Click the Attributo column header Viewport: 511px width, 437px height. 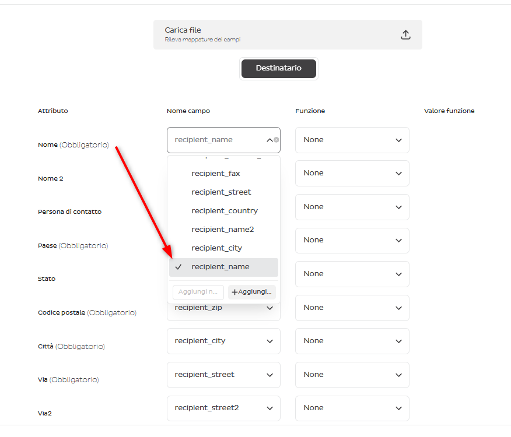(53, 111)
